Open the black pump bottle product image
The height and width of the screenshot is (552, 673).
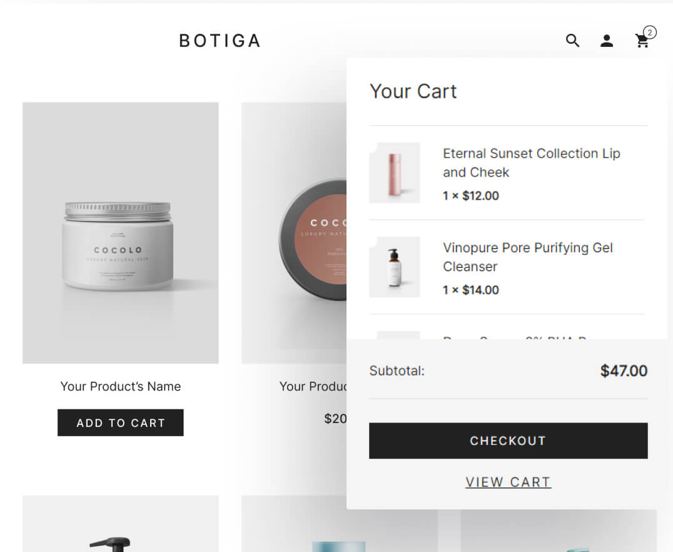[x=121, y=524]
